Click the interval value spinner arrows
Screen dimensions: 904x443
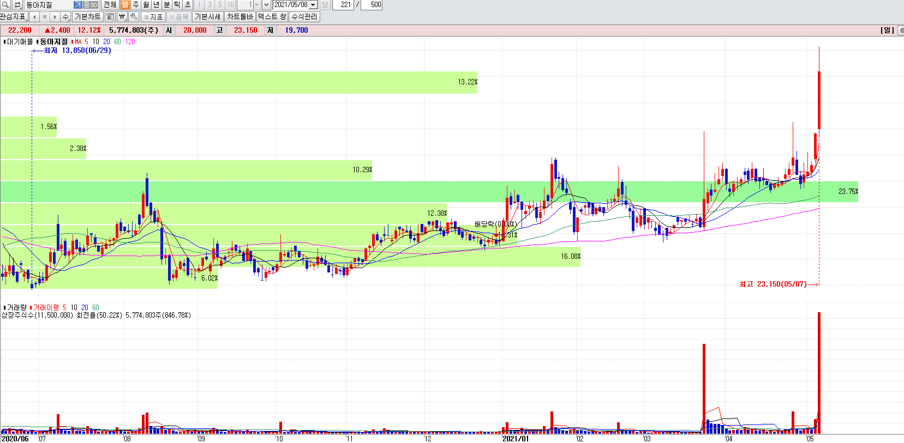[x=257, y=5]
